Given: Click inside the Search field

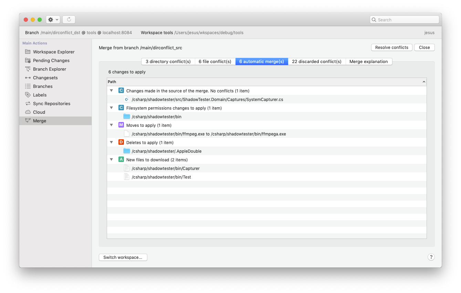Looking at the screenshot, I should point(404,20).
